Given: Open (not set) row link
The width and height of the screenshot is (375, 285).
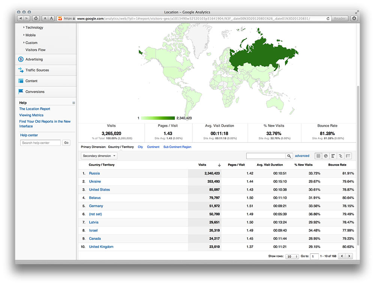Looking at the screenshot, I should [x=95, y=214].
